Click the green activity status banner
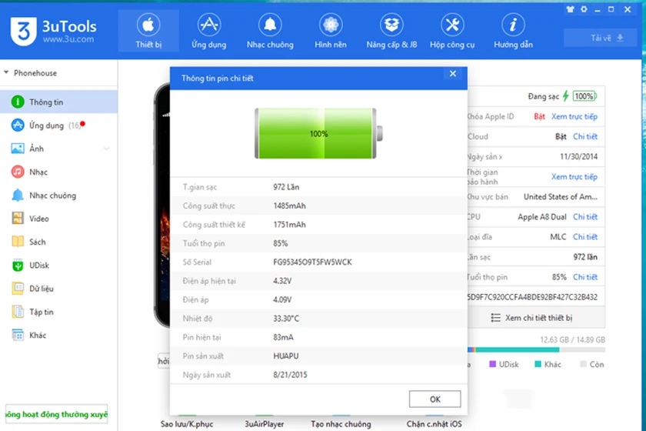 click(56, 414)
